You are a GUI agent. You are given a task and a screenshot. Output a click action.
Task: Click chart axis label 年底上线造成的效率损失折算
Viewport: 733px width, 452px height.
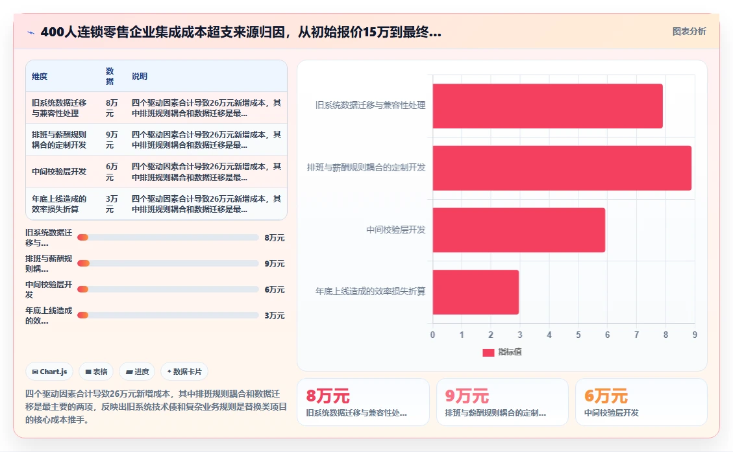pos(370,291)
